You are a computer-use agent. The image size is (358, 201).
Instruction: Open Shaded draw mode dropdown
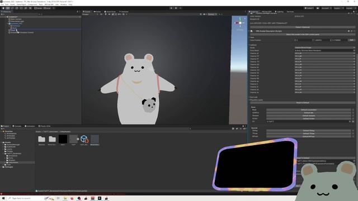(90, 15)
